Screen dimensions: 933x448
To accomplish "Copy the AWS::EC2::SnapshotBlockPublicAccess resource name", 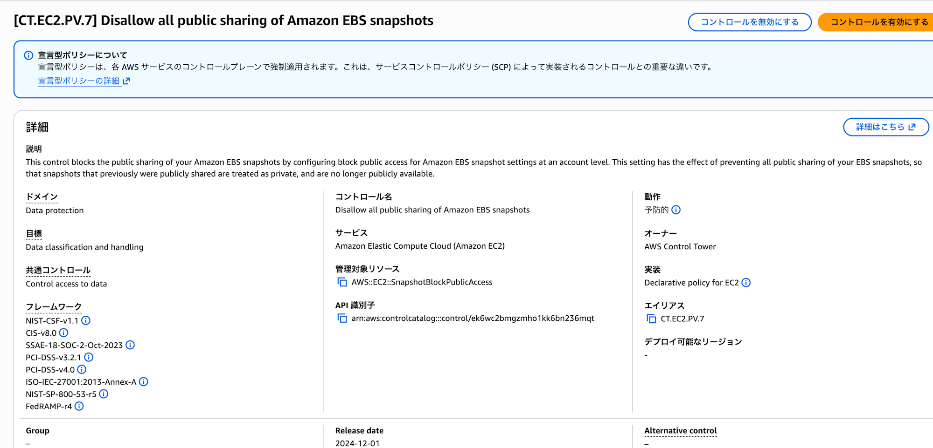I will click(342, 282).
